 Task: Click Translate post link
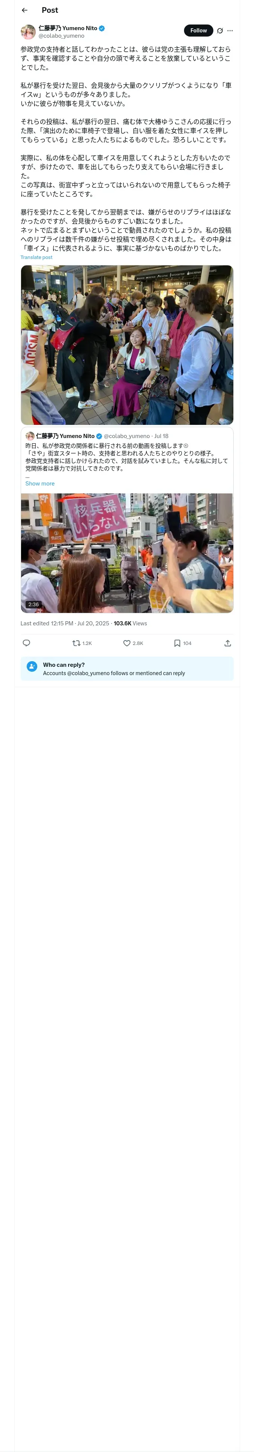[x=36, y=257]
